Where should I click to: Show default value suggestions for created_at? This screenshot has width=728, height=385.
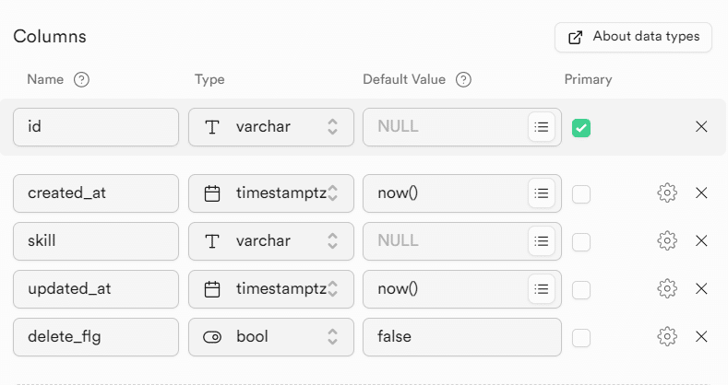(542, 193)
